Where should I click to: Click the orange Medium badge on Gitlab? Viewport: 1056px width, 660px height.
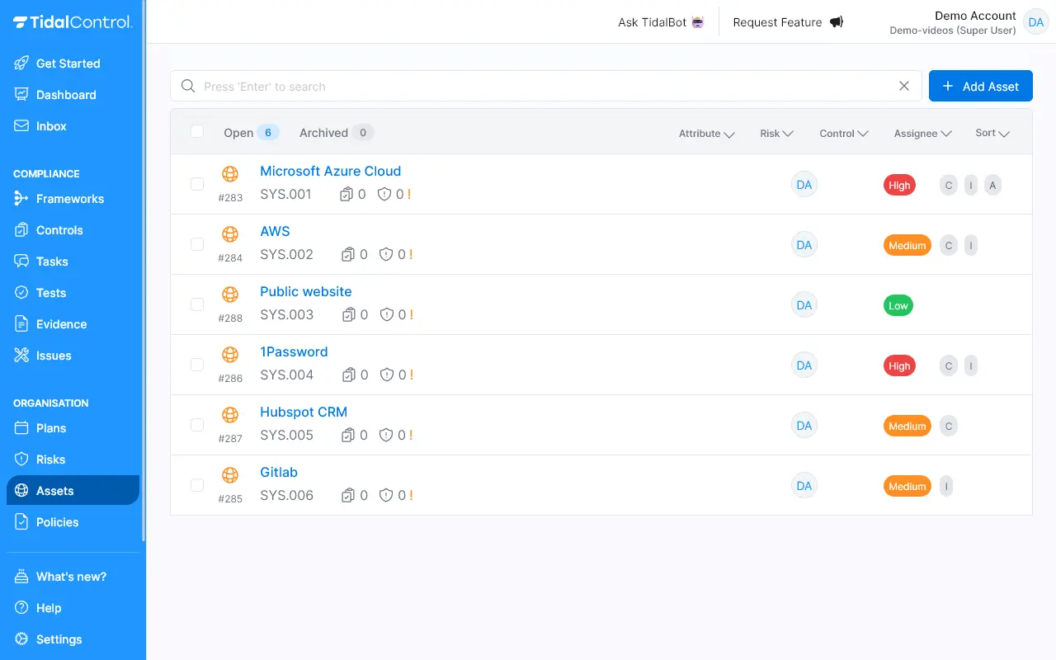(907, 487)
